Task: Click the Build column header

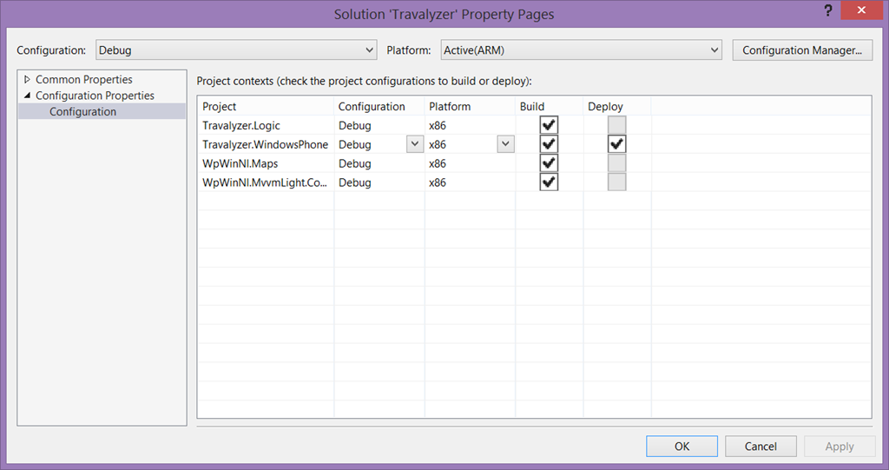Action: pyautogui.click(x=550, y=106)
